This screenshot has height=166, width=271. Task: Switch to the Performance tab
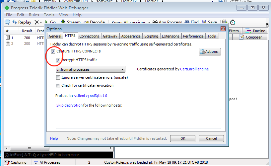(193, 36)
